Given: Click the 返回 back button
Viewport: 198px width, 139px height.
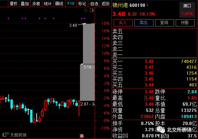Looking at the screenshot, I should click(x=105, y=4).
